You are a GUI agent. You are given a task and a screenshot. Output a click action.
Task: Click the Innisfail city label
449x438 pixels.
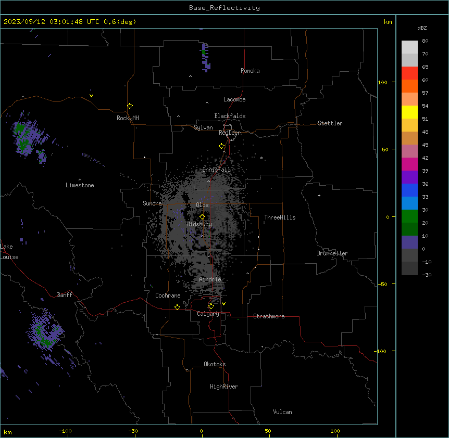[216, 170]
